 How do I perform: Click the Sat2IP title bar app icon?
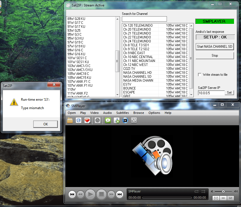pyautogui.click(x=68, y=5)
